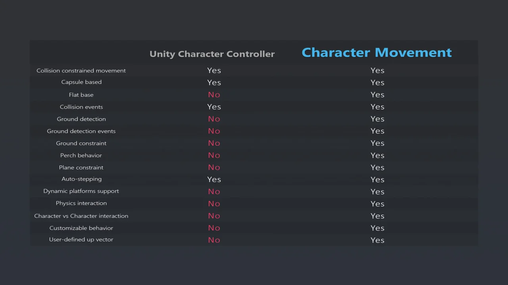
Task: Select the "Collision constrained movement" row label
Action: coord(81,70)
